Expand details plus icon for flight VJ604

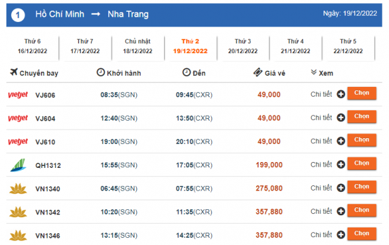tap(341, 117)
